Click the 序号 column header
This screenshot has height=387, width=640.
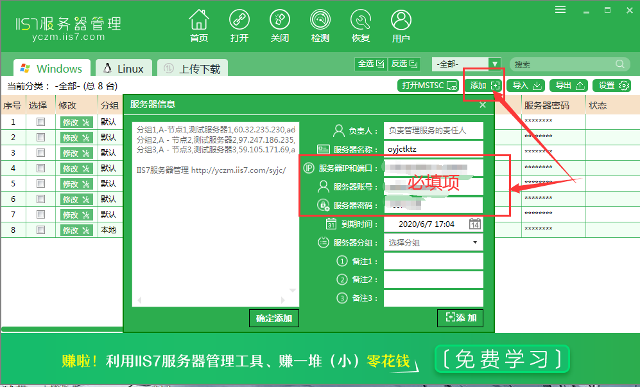click(x=13, y=105)
